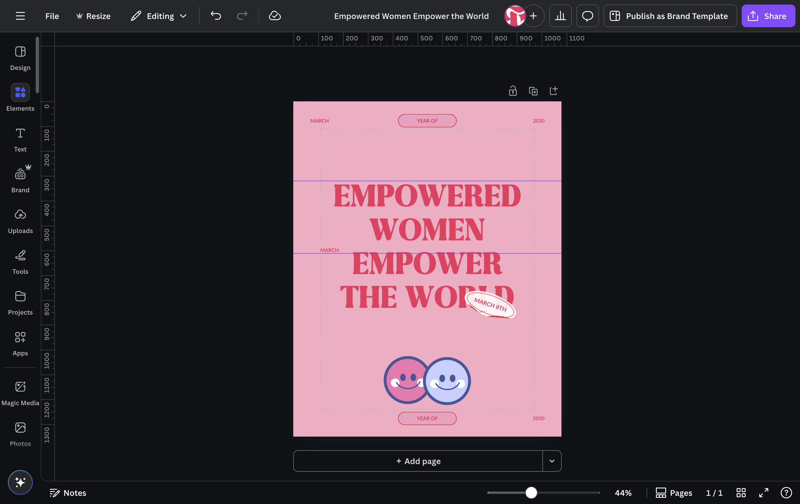Click the zoom slider handle
The width and height of the screenshot is (800, 504).
click(531, 492)
